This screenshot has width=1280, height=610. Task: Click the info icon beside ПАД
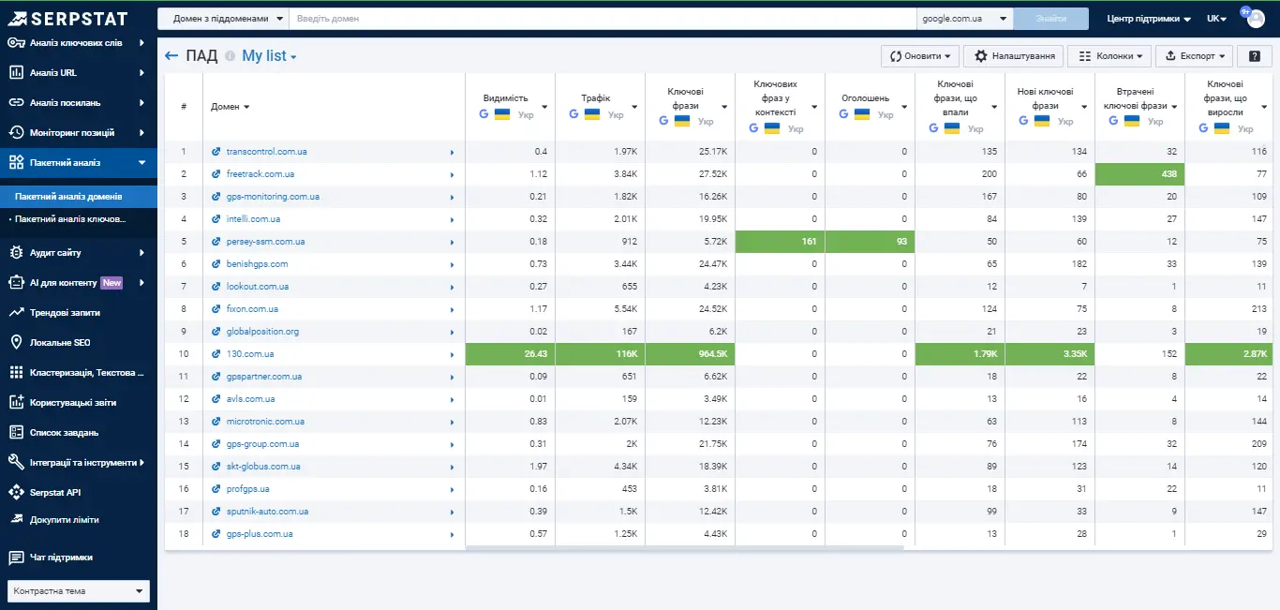pyautogui.click(x=230, y=56)
